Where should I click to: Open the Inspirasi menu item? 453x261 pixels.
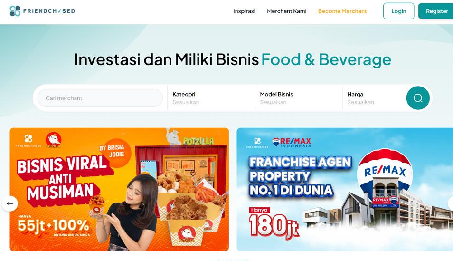click(x=244, y=11)
